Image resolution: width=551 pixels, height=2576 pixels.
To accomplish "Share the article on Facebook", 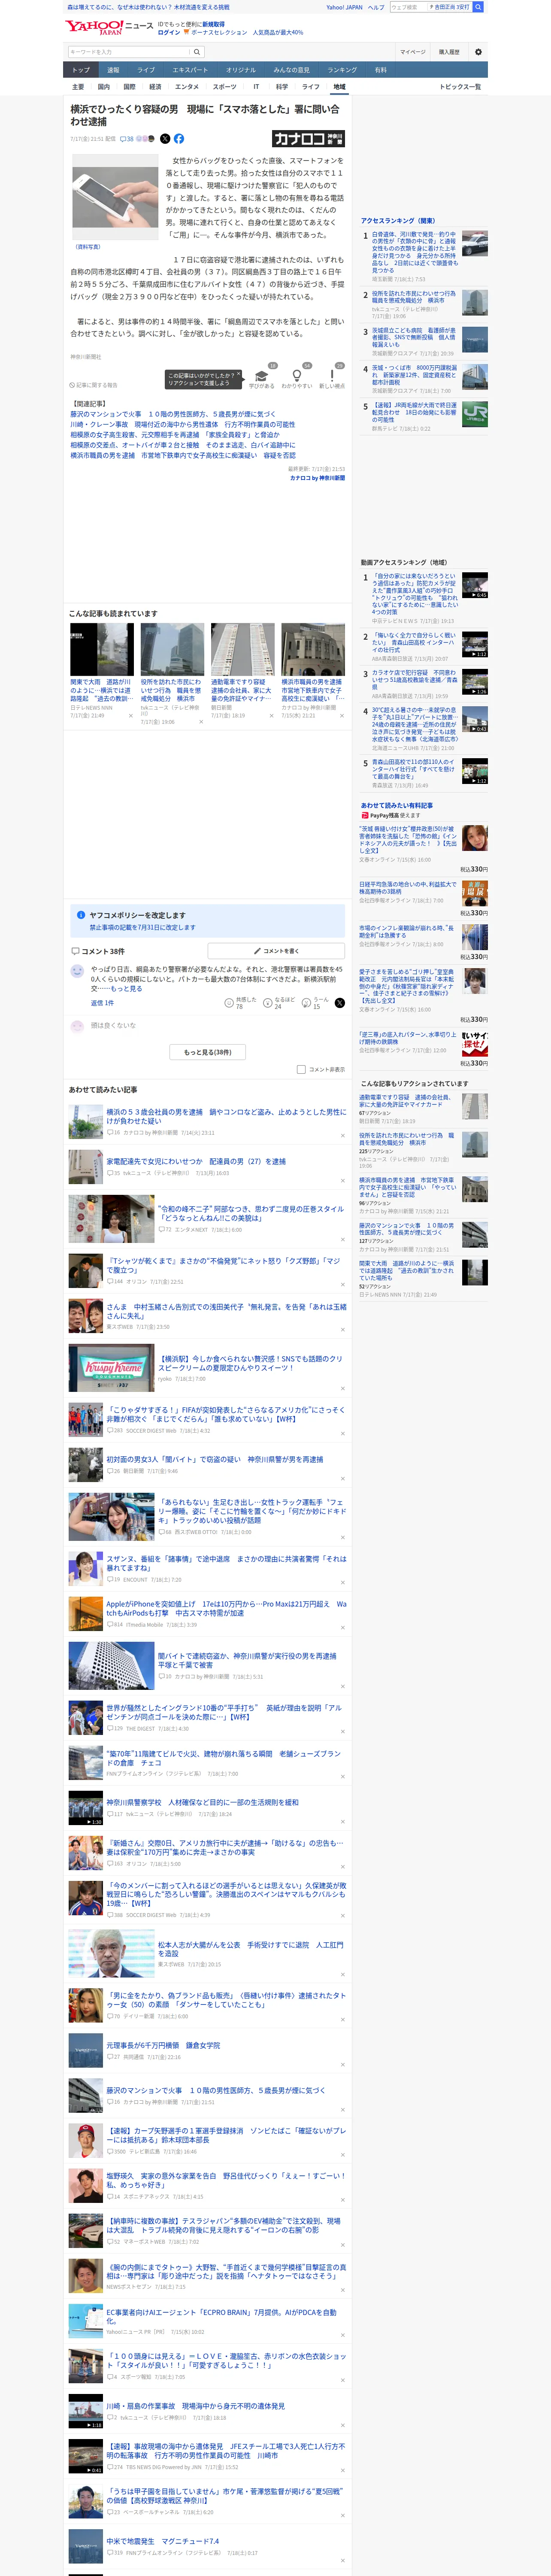I will [179, 139].
